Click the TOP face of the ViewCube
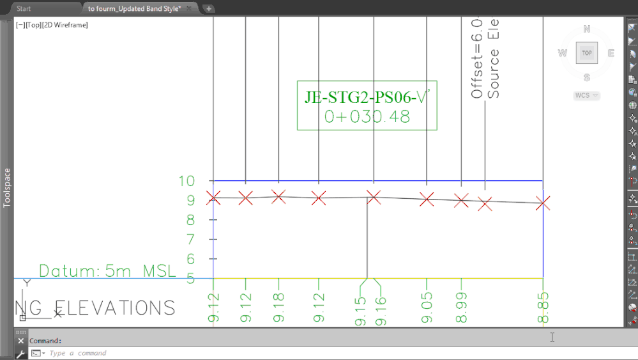Screen dimensions: 638x360 pos(587,53)
